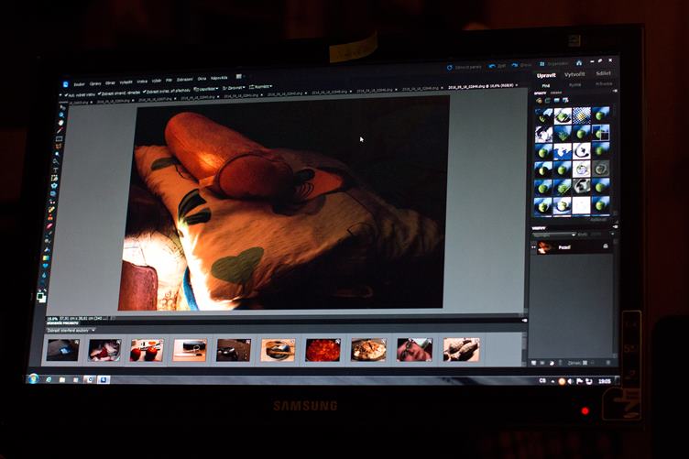Open the Organizátor from the top bar
Image resolution: width=689 pixels, height=459 pixels.
pos(552,64)
